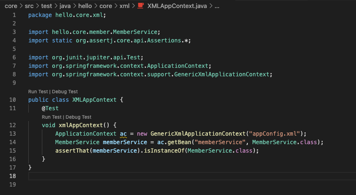Click line number 13 in gutter
This screenshot has height=195, width=356.
pos(13,134)
